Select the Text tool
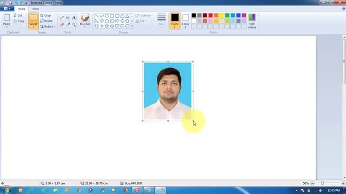This screenshot has width=346, height=194. 74,18
